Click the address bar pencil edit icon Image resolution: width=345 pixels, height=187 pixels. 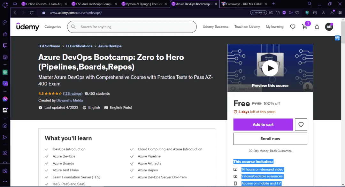tap(271, 13)
